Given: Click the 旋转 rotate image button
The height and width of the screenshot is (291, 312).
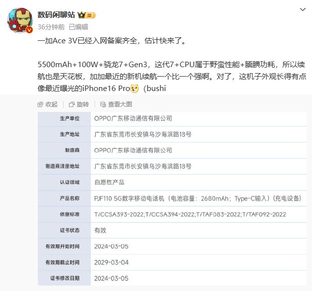Looking at the screenshot, I should 79,104.
